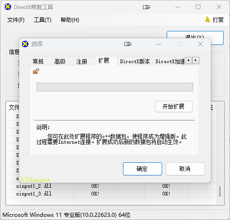Close the 选项 dialog
The image size is (230, 220).
200,44
